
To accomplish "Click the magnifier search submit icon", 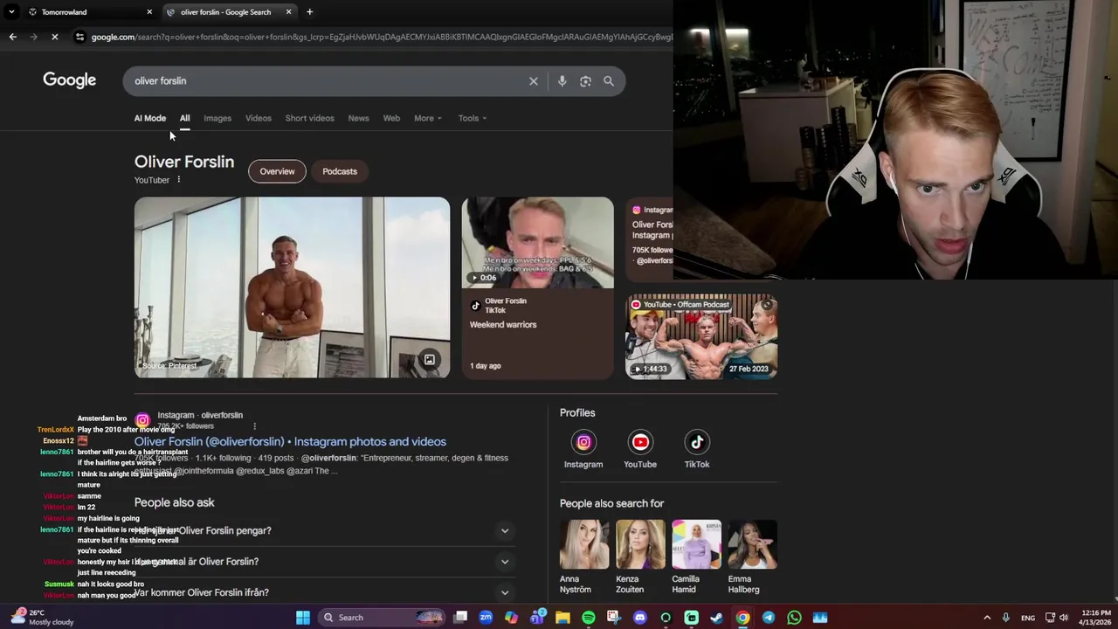I will click(x=609, y=81).
